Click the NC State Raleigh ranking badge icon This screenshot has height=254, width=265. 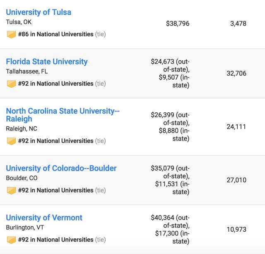11,141
